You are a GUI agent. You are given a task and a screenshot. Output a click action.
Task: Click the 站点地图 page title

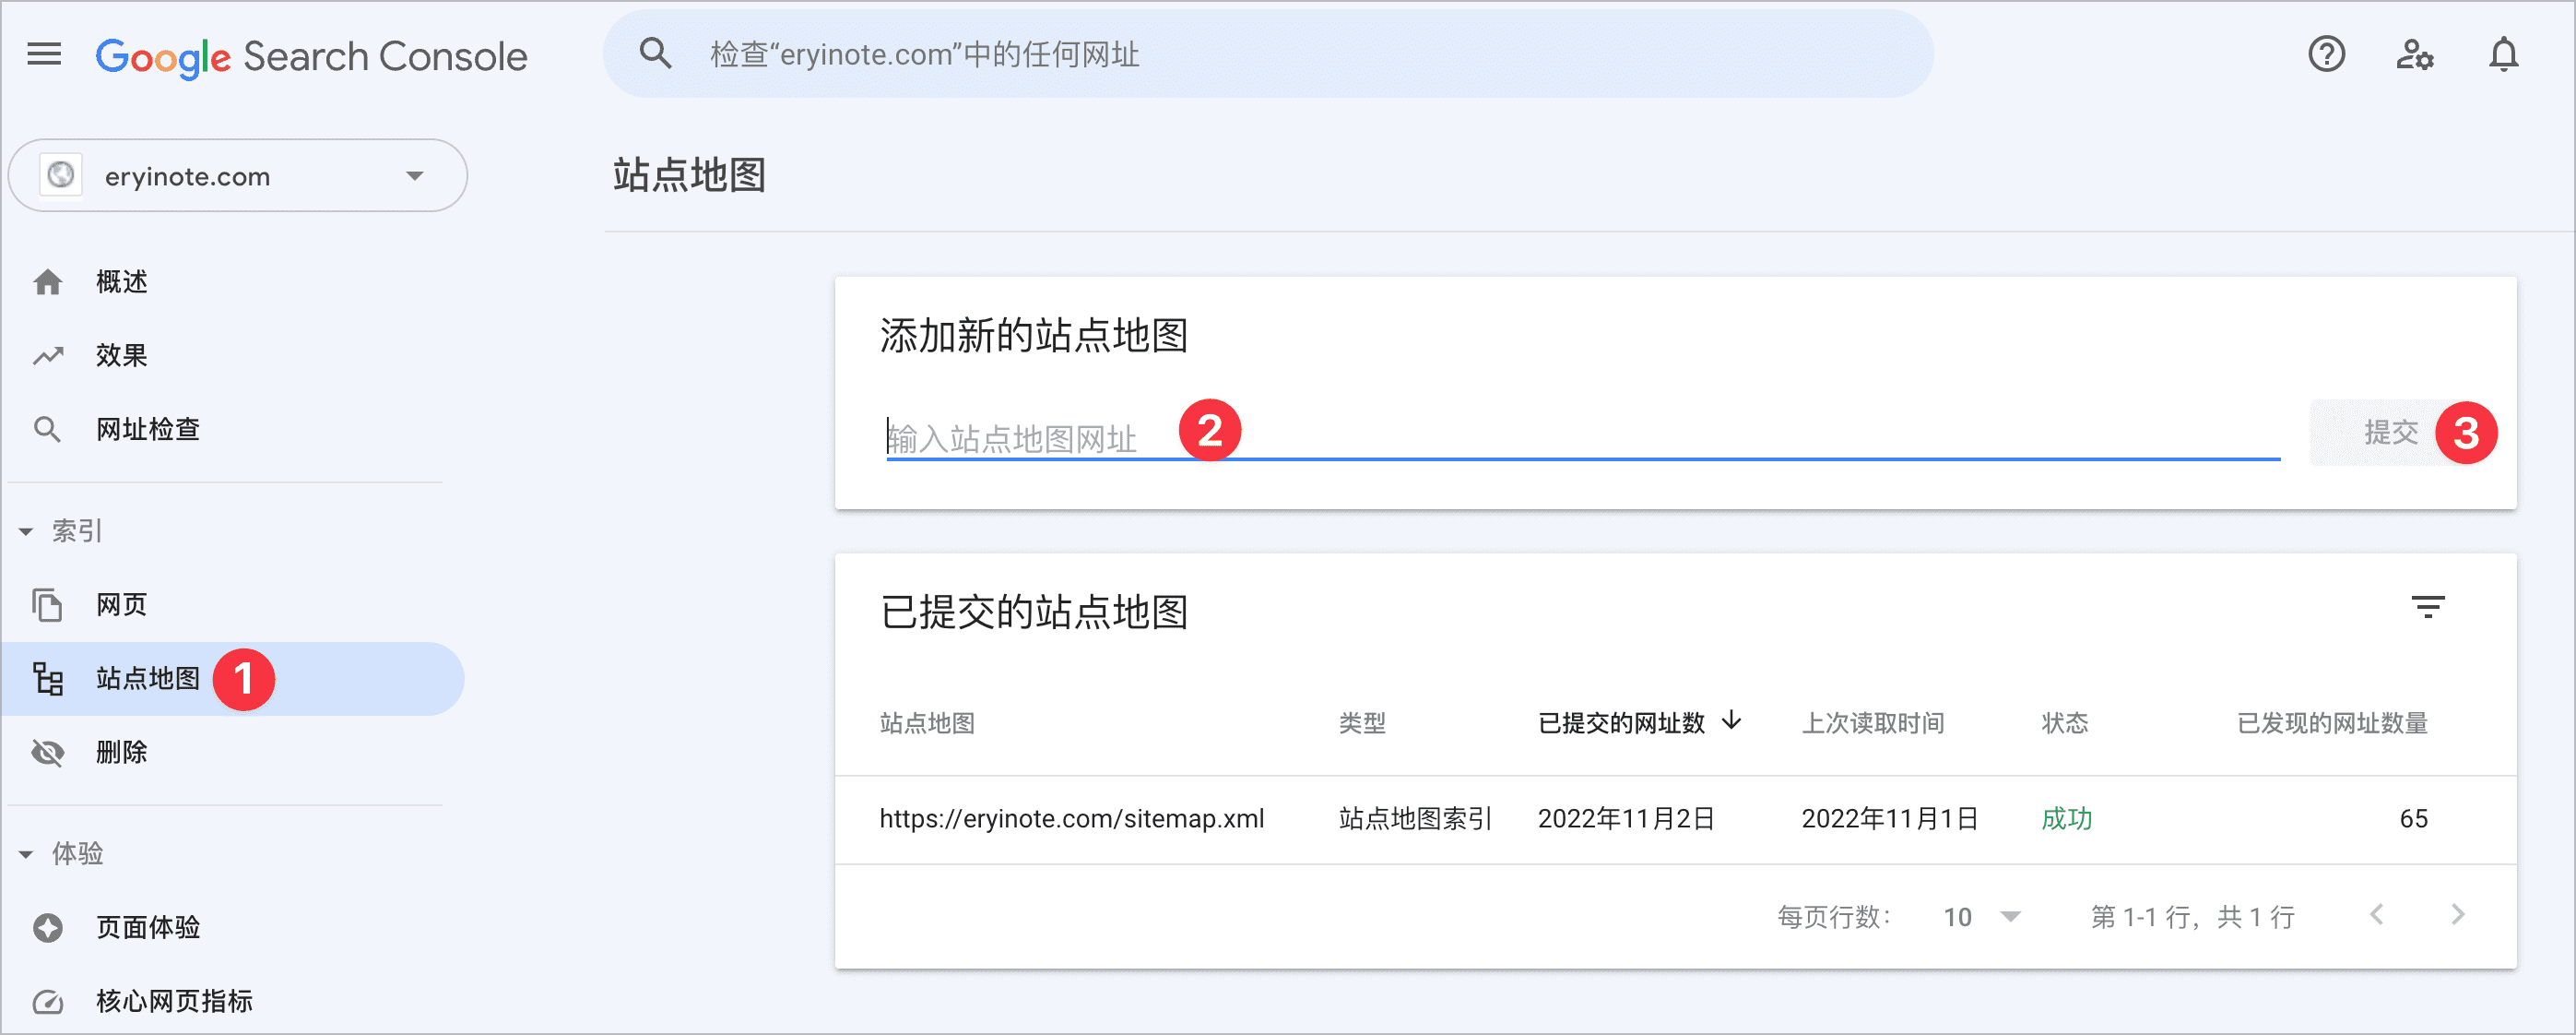pyautogui.click(x=689, y=175)
